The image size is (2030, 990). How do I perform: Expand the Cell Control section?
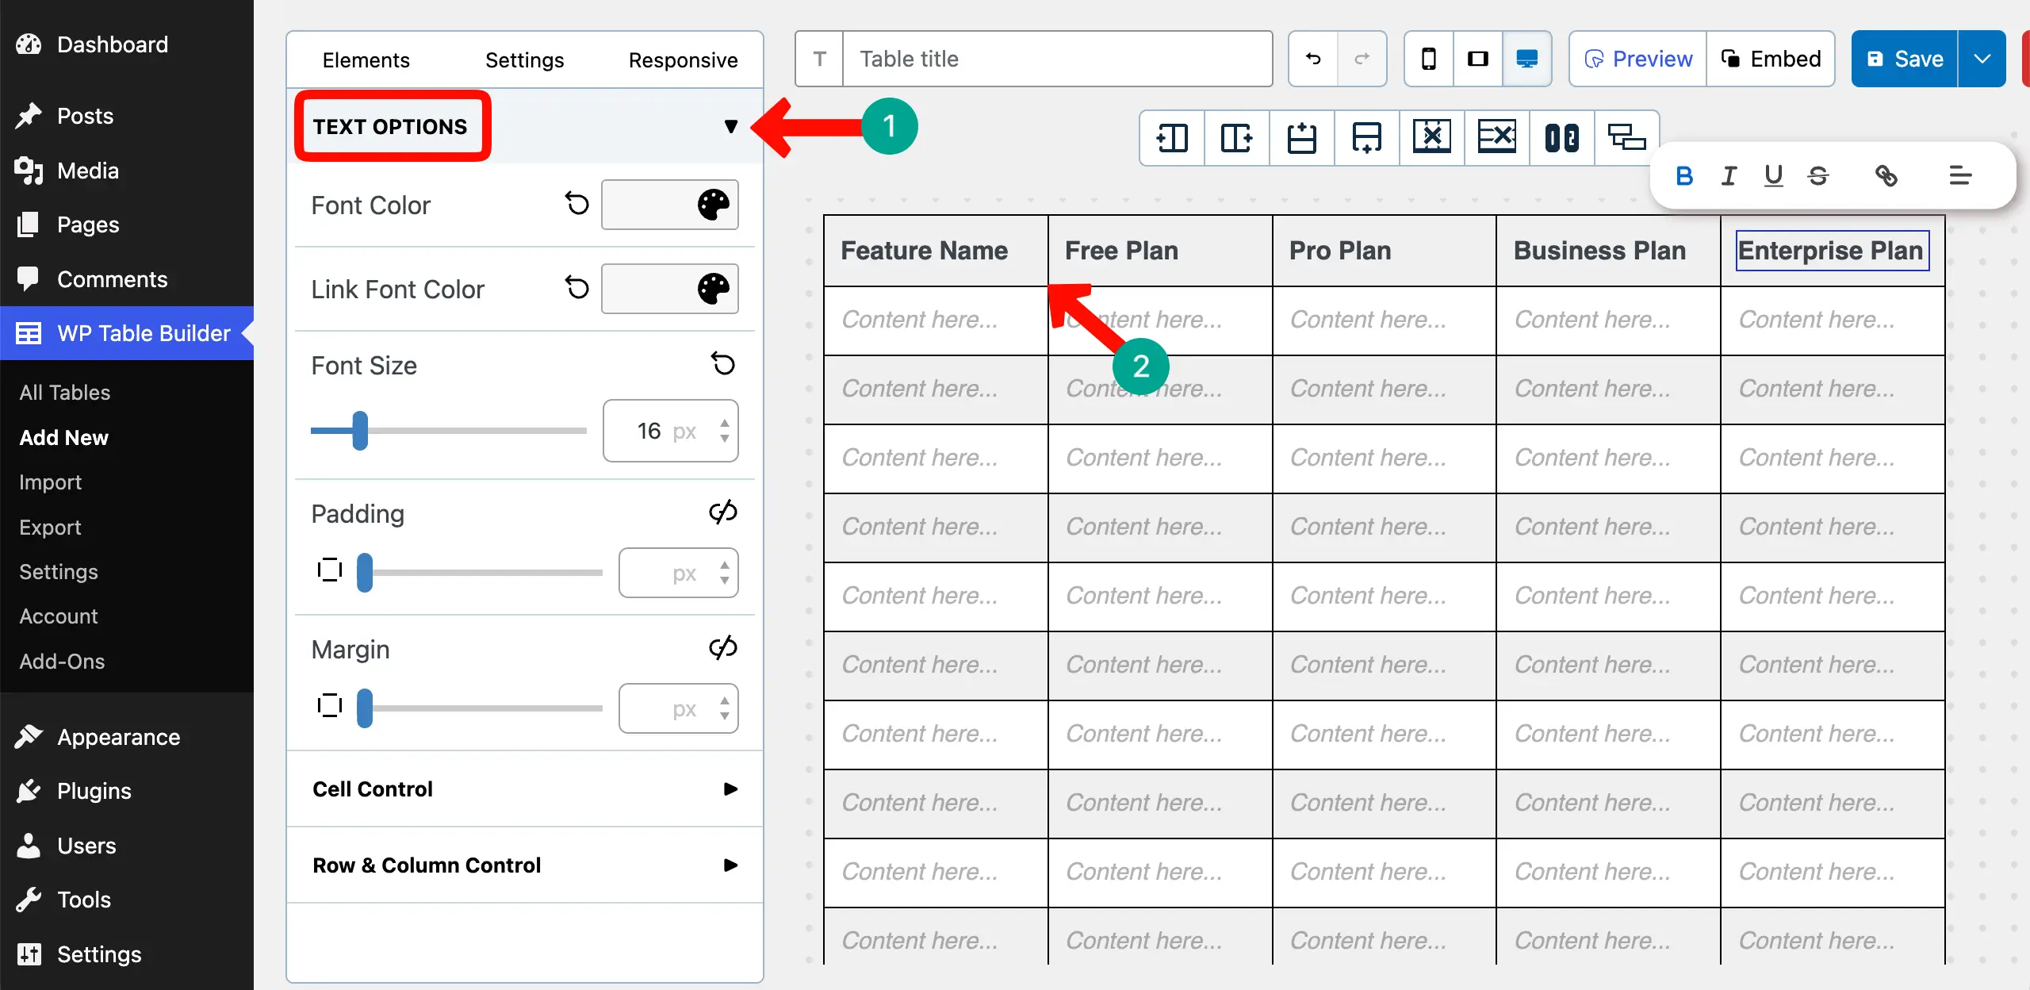pos(728,789)
